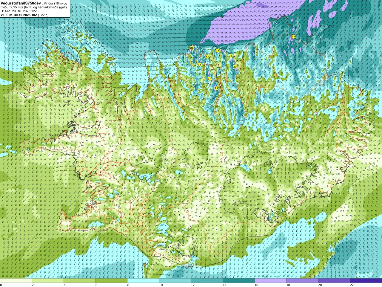This screenshot has height=287, width=382.
Task: Click the 14–16 m/s dark teal legend swatch
Action: [239, 281]
